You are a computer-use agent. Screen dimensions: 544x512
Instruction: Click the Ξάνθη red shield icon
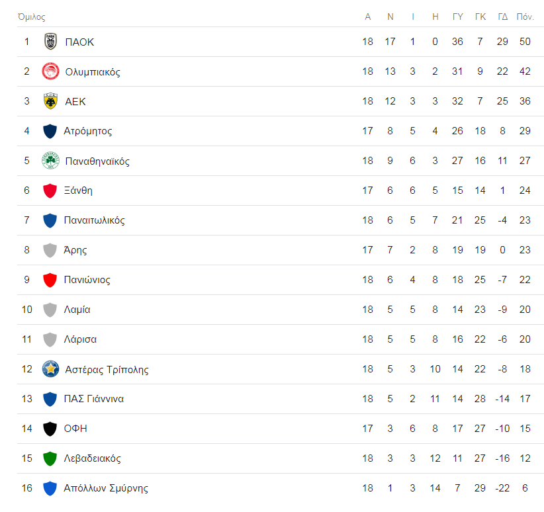(x=50, y=191)
